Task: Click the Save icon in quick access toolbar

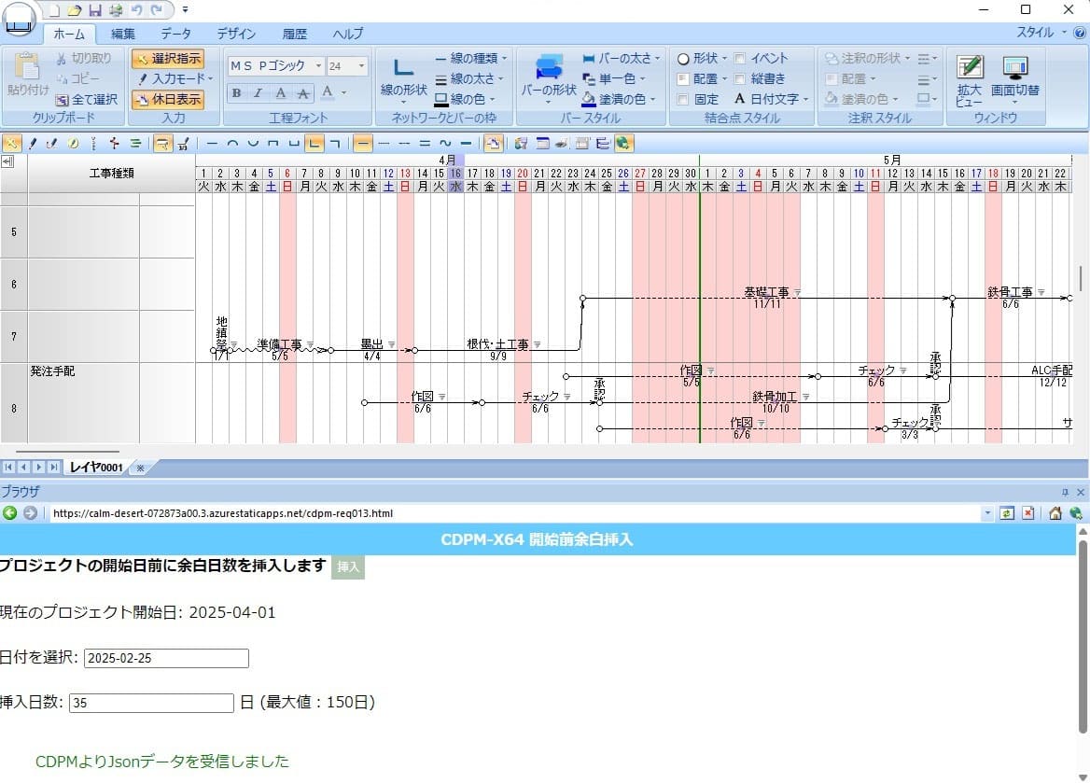Action: pyautogui.click(x=95, y=9)
